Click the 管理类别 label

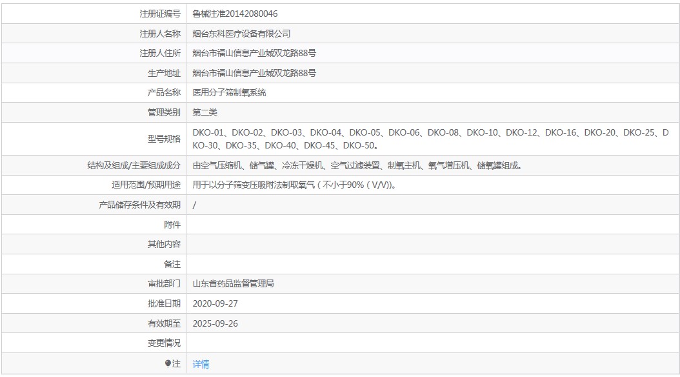point(164,112)
